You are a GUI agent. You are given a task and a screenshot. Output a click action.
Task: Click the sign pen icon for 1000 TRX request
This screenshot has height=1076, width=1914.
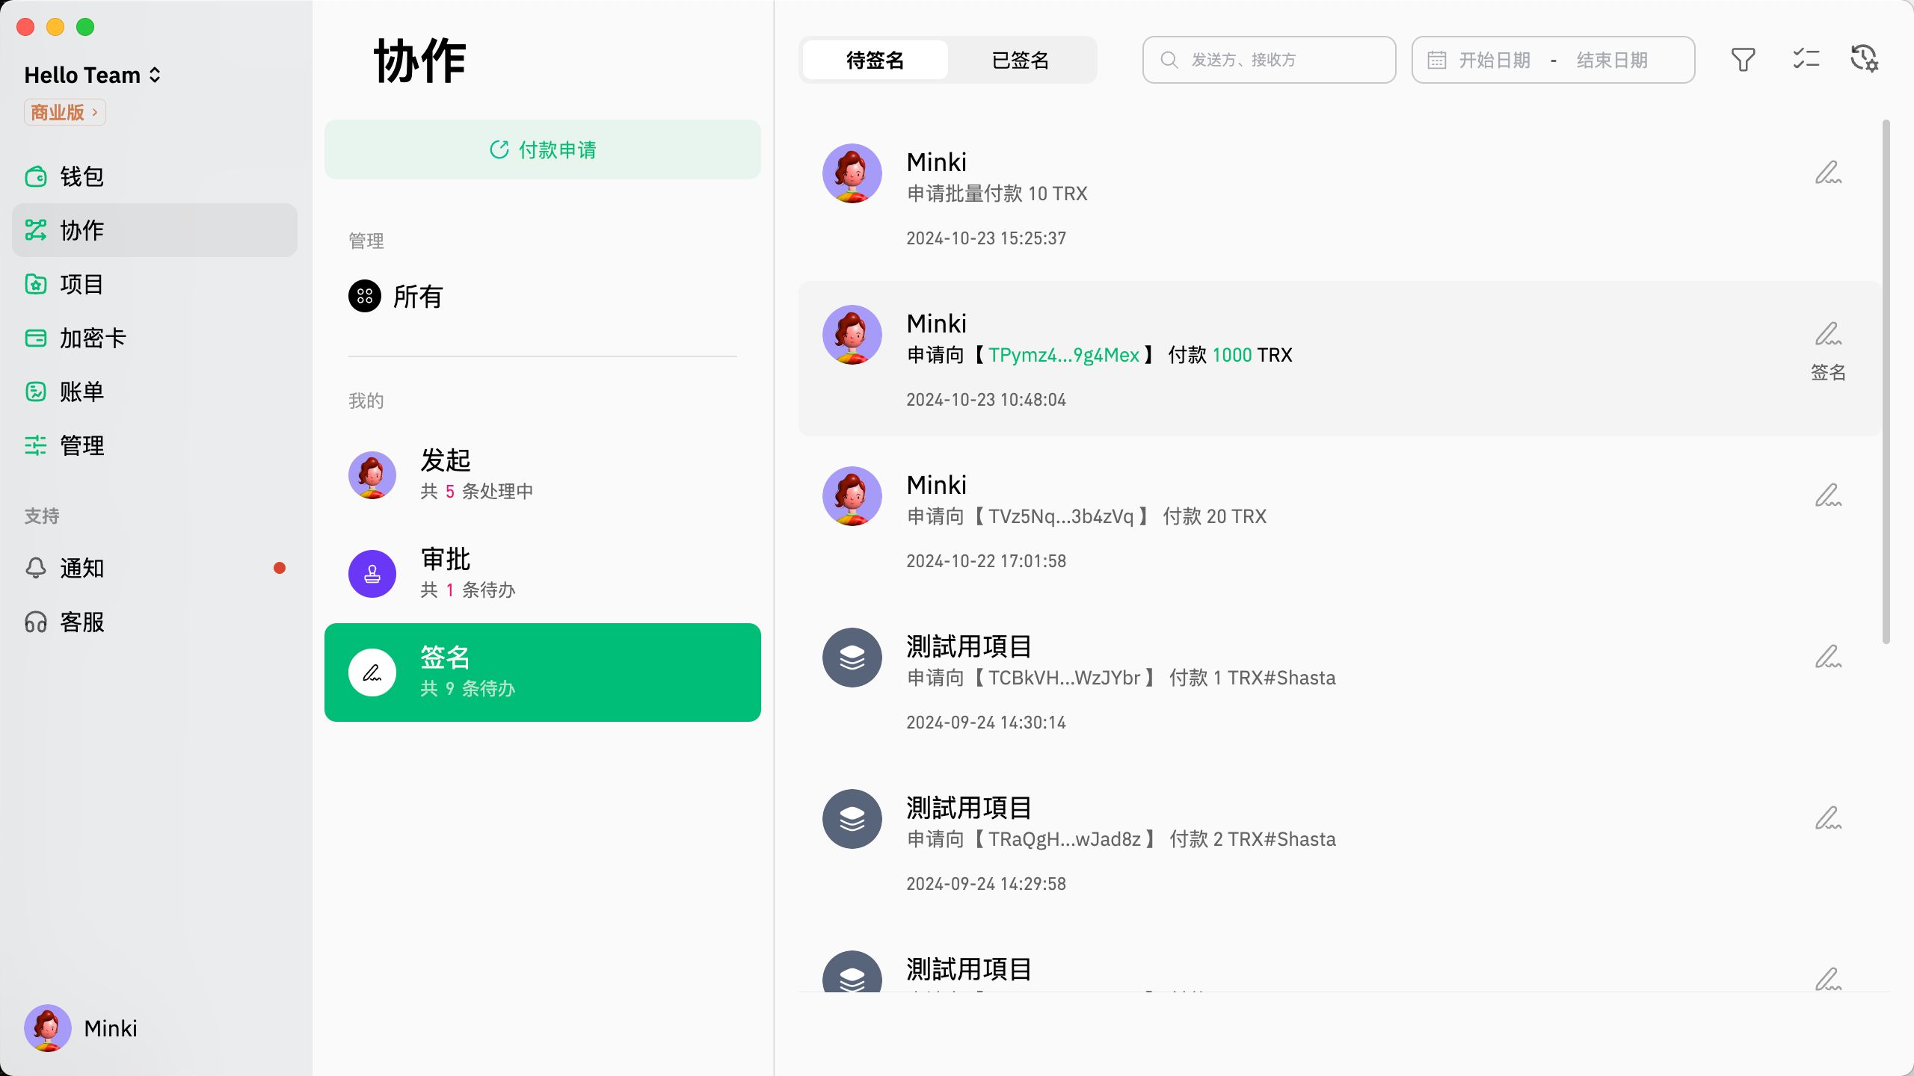click(x=1828, y=336)
